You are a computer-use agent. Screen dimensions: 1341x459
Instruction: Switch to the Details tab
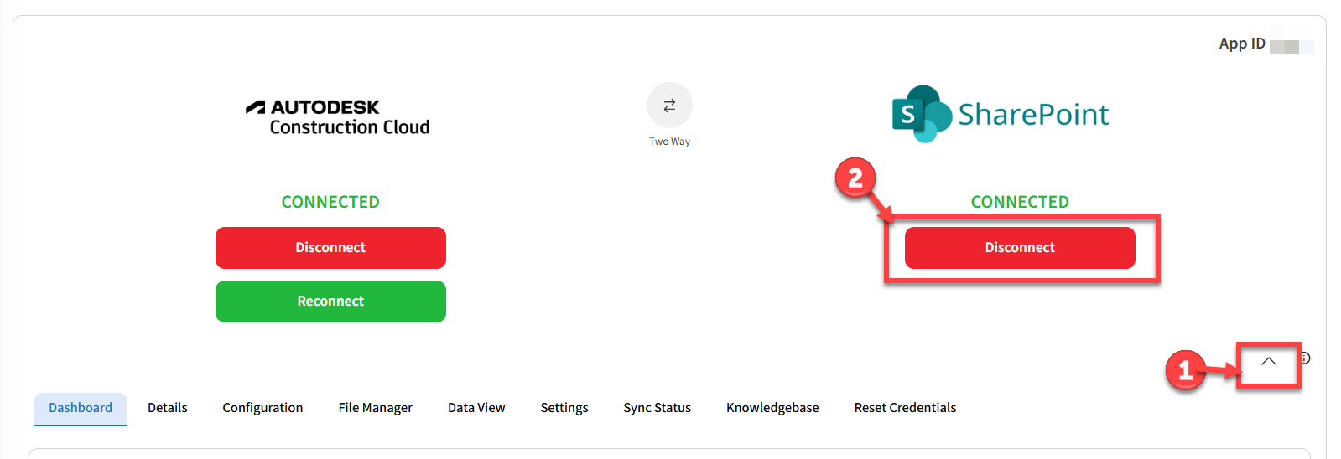(x=168, y=408)
